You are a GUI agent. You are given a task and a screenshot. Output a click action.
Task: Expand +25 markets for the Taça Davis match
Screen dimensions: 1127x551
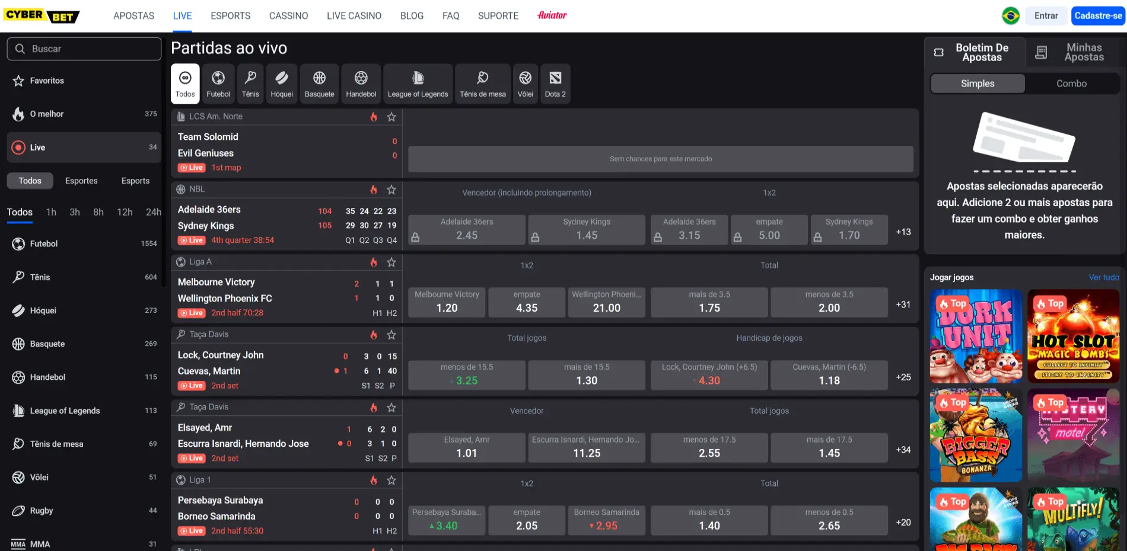click(903, 376)
